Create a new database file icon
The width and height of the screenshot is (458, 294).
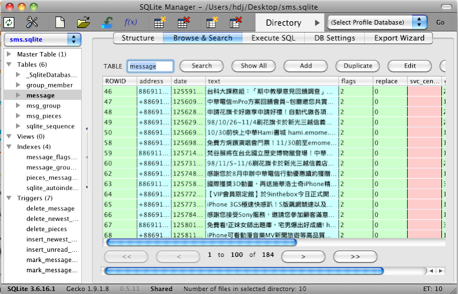[60, 22]
